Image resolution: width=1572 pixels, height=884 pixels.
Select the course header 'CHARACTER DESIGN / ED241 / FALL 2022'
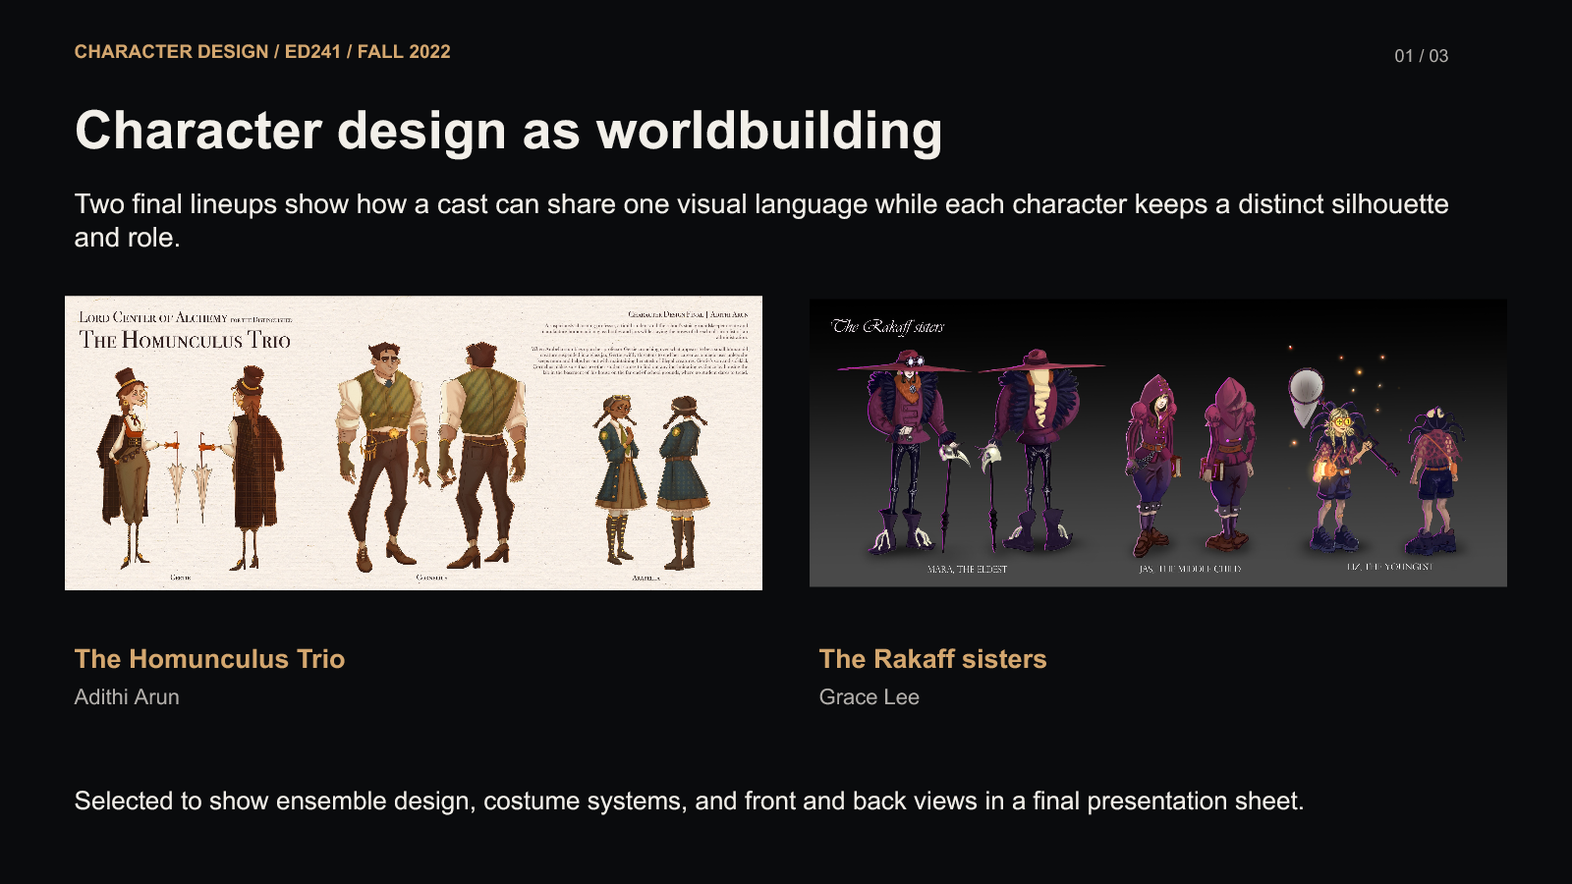click(262, 52)
